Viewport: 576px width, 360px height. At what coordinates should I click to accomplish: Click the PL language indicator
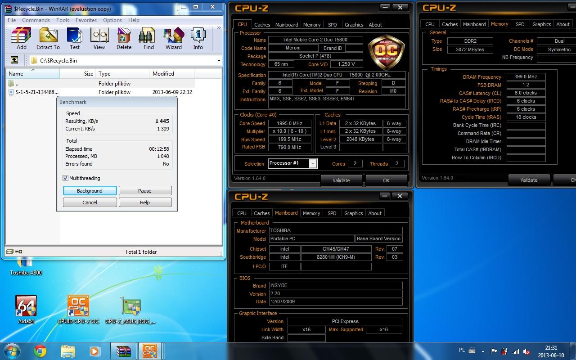coord(462,350)
